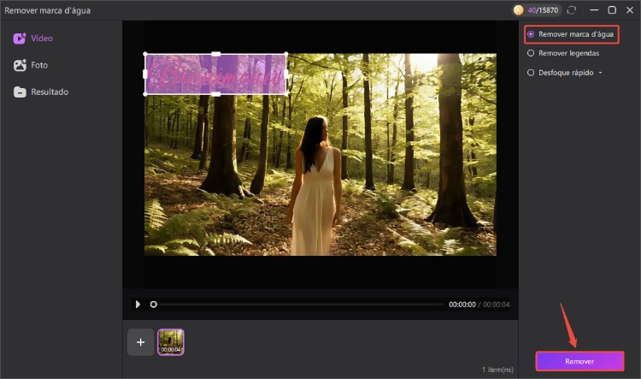Select the Remover legendas radio button
Image resolution: width=641 pixels, height=379 pixels.
[x=531, y=53]
